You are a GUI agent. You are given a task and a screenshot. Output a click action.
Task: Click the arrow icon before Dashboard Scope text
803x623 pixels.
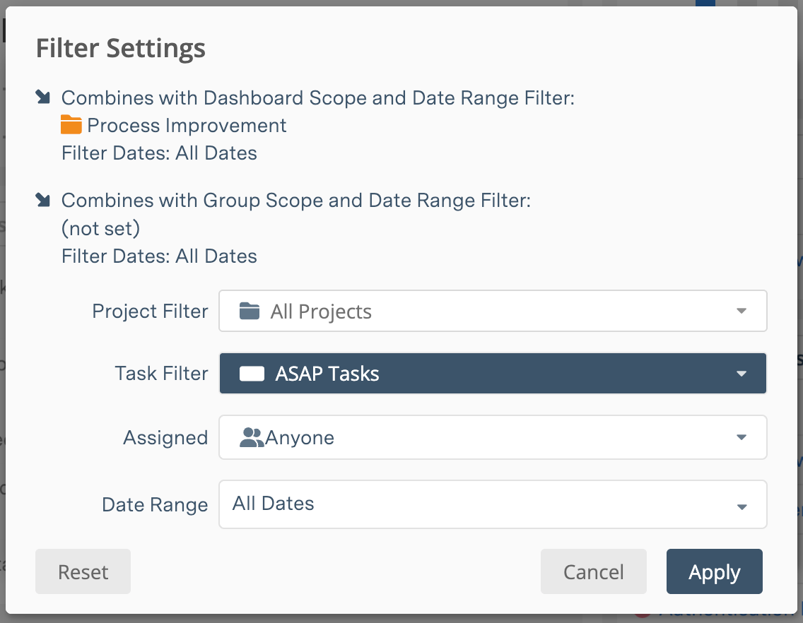(42, 97)
